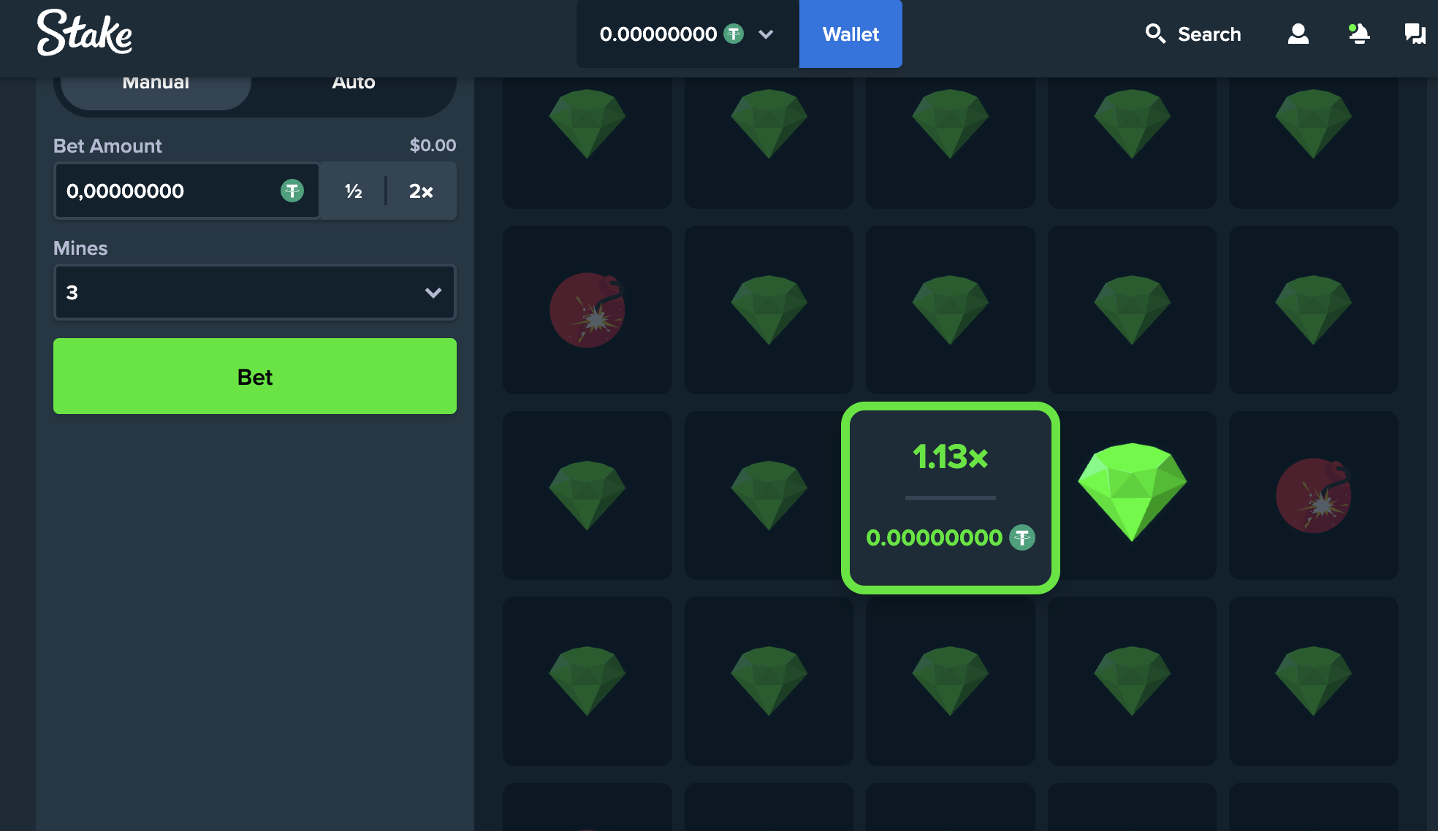Image resolution: width=1438 pixels, height=831 pixels.
Task: Click the $0.00 bet value text
Action: click(433, 145)
